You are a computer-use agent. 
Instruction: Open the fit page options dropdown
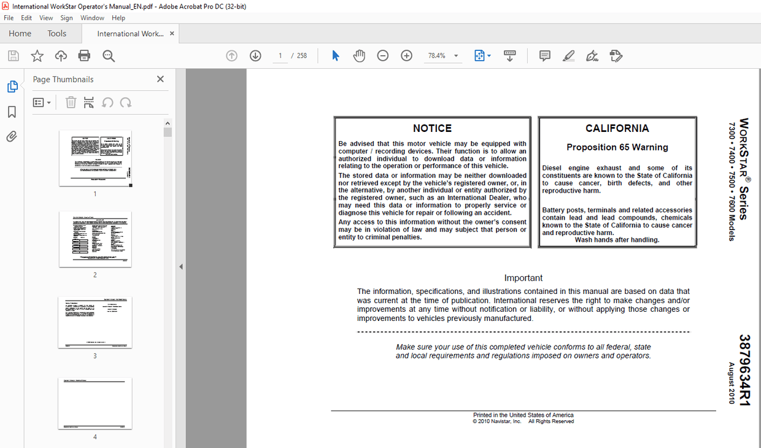click(489, 56)
